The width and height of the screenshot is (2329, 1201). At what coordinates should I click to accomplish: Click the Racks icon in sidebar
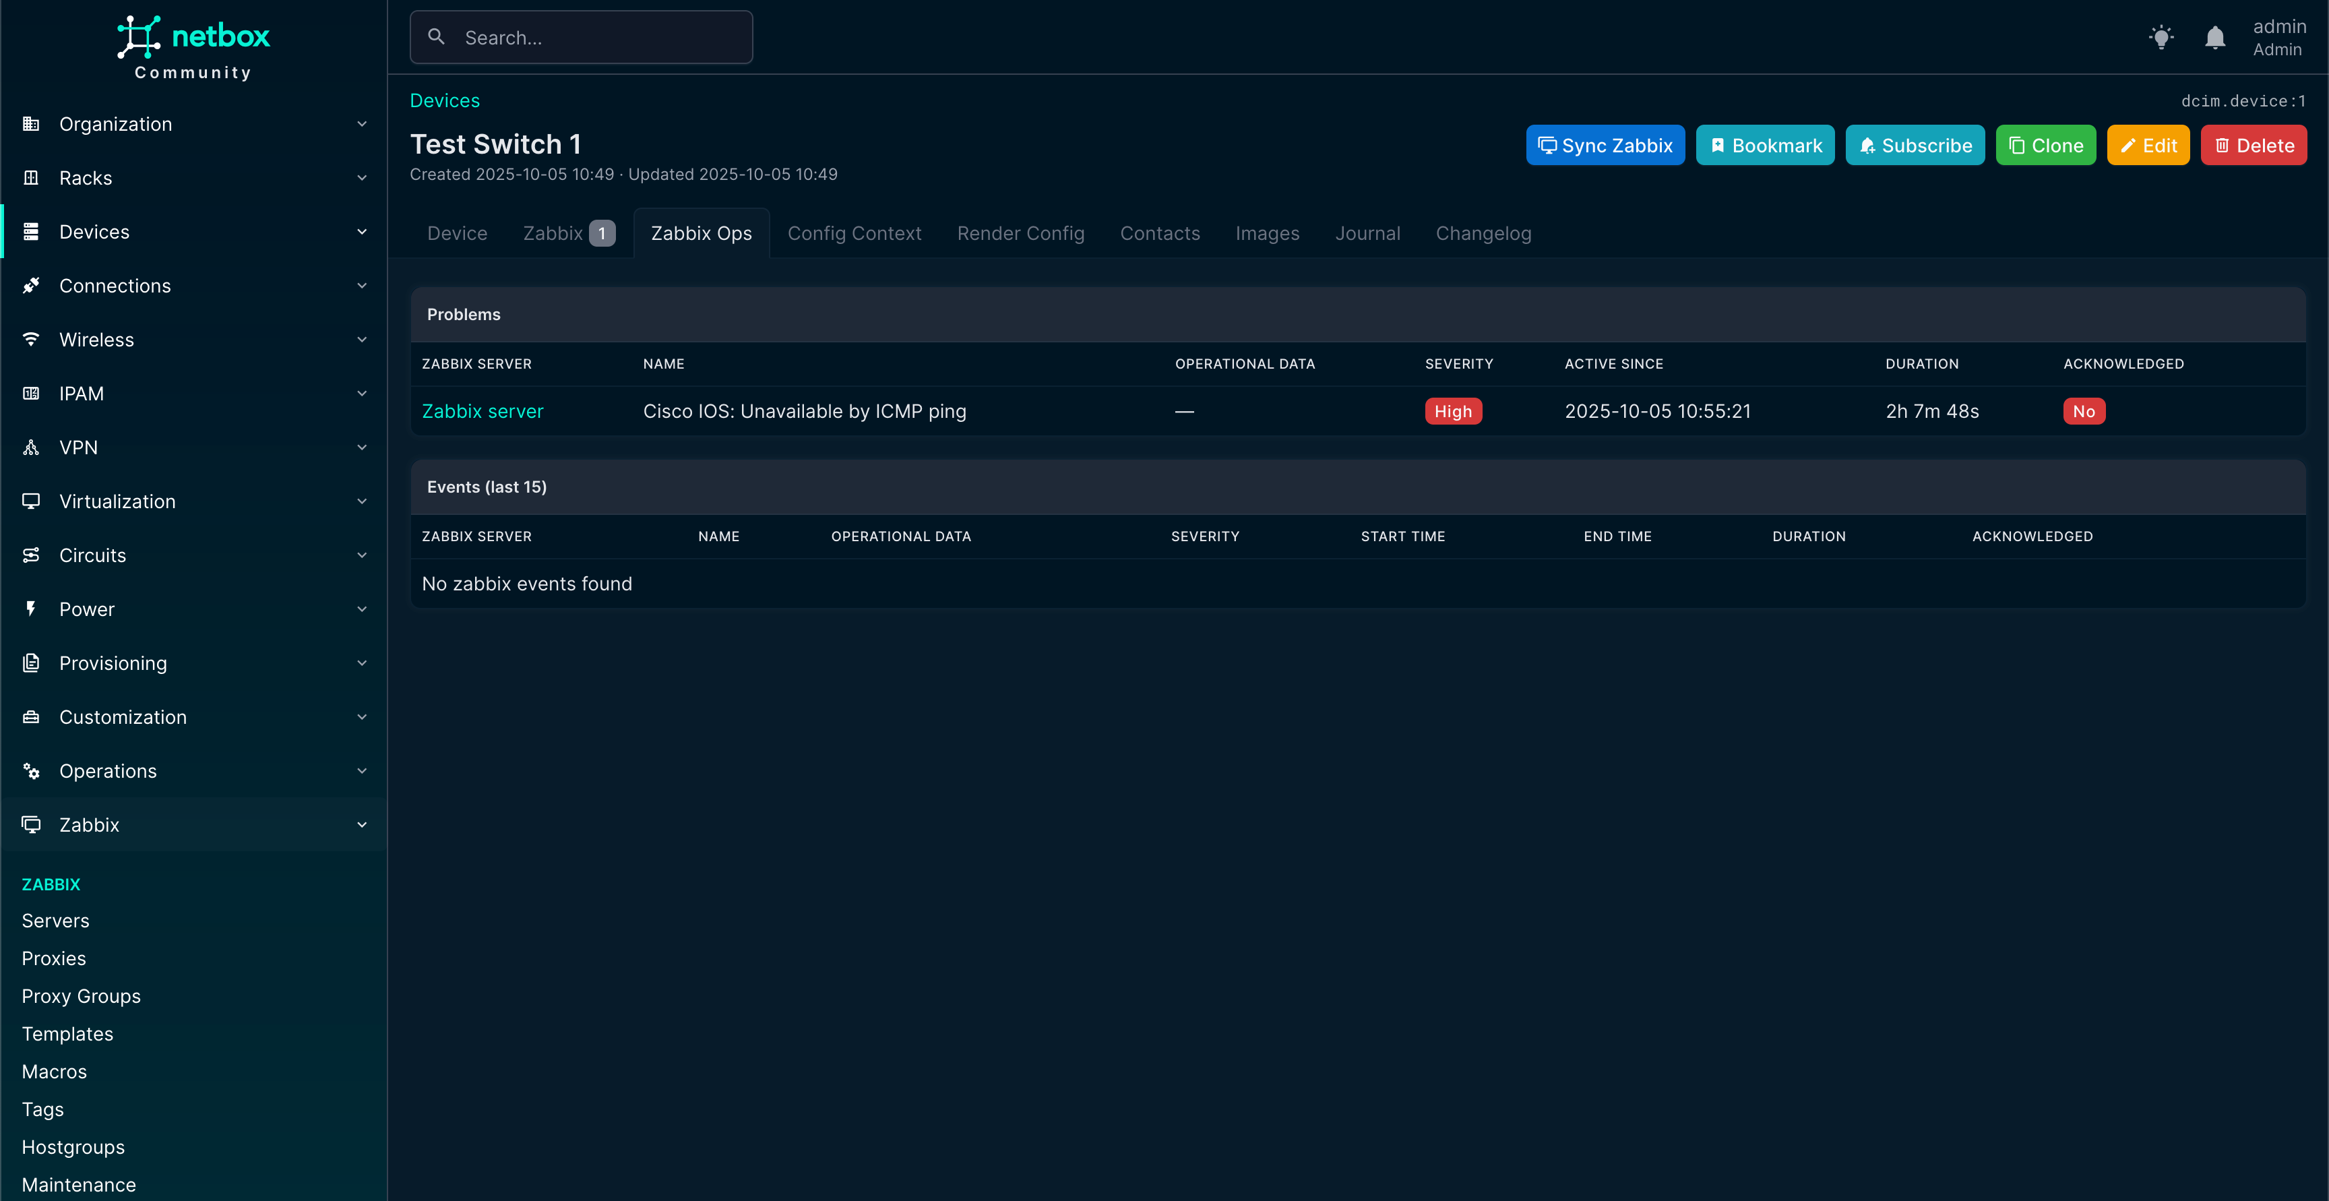[32, 178]
